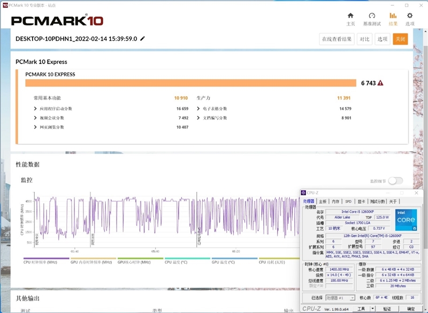Expand the writing score (文档编写分数) row
The width and height of the screenshot is (428, 313).
click(198, 118)
